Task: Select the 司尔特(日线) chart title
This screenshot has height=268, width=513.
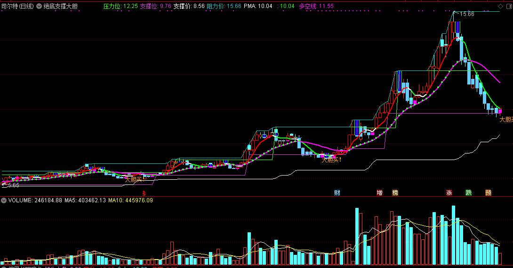Action: pos(18,6)
